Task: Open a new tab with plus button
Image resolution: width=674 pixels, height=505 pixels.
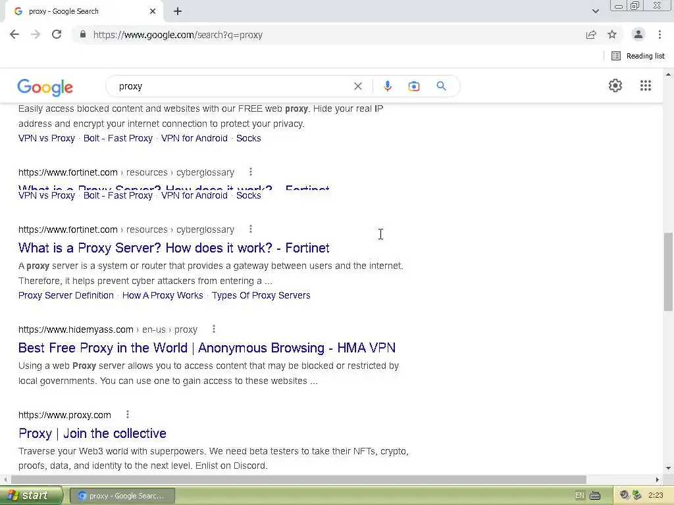Action: pos(178,11)
